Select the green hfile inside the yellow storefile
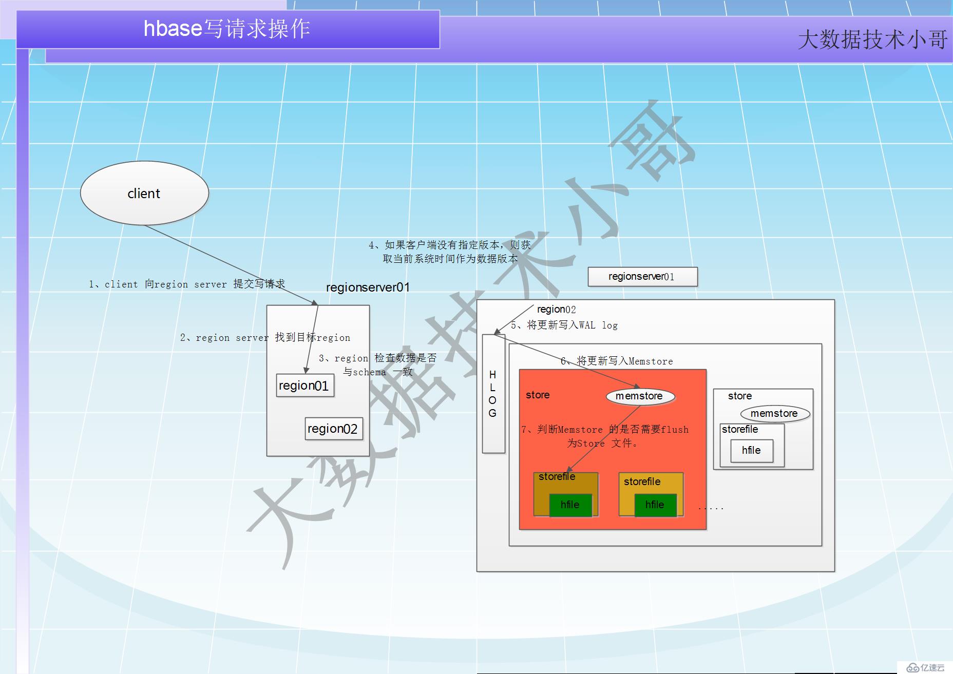Viewport: 953px width, 674px height. coord(655,505)
